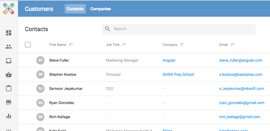
Task: Select the Steve Fuller name
Action: 59,60
